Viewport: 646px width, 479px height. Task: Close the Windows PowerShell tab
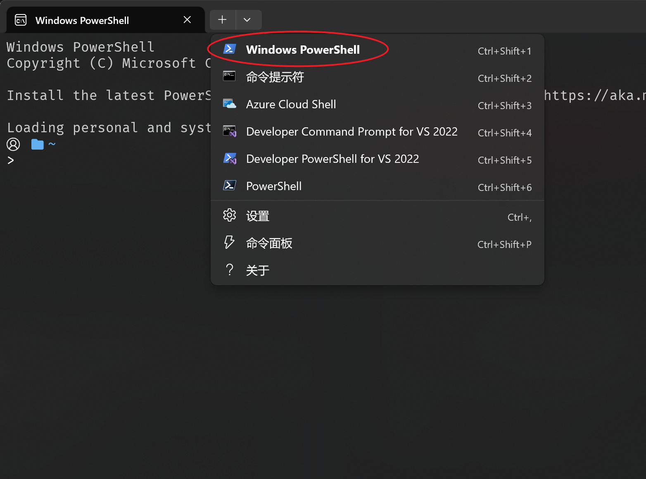pos(187,20)
